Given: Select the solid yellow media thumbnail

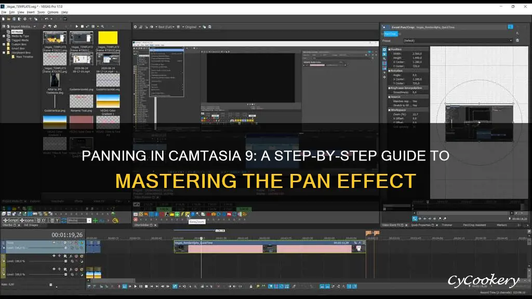Looking at the screenshot, I should 108,37.
